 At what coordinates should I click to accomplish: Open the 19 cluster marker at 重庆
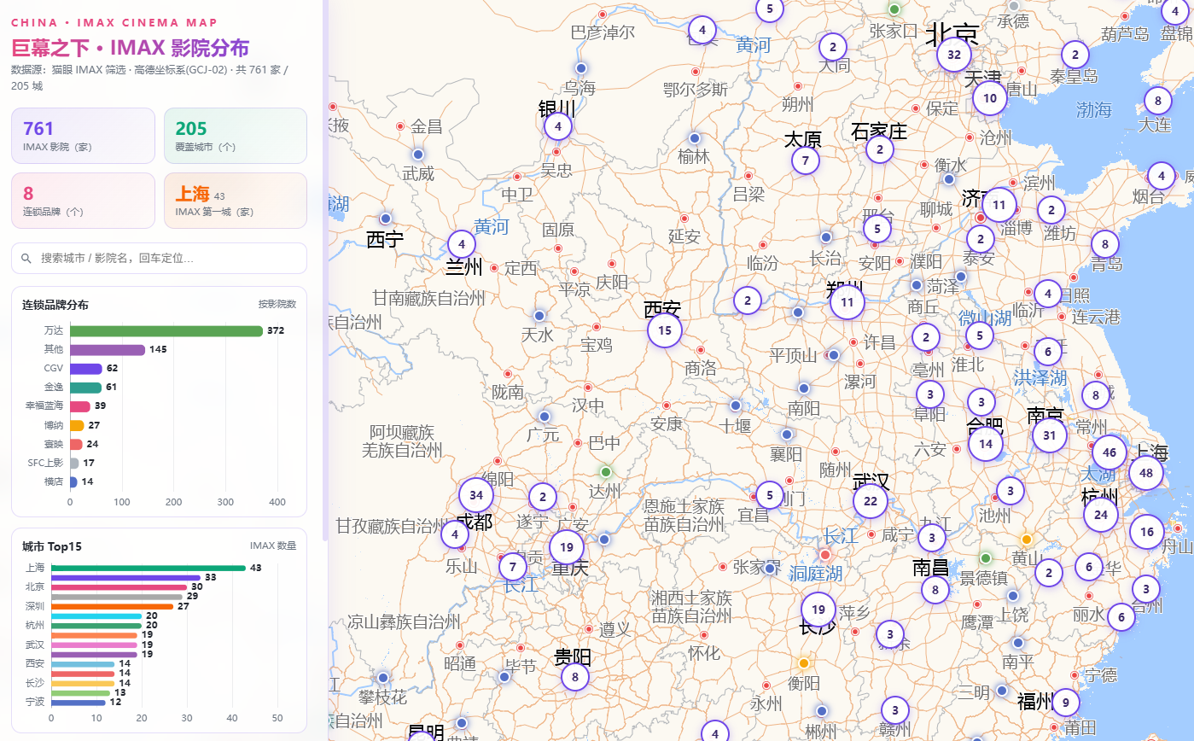tap(567, 547)
